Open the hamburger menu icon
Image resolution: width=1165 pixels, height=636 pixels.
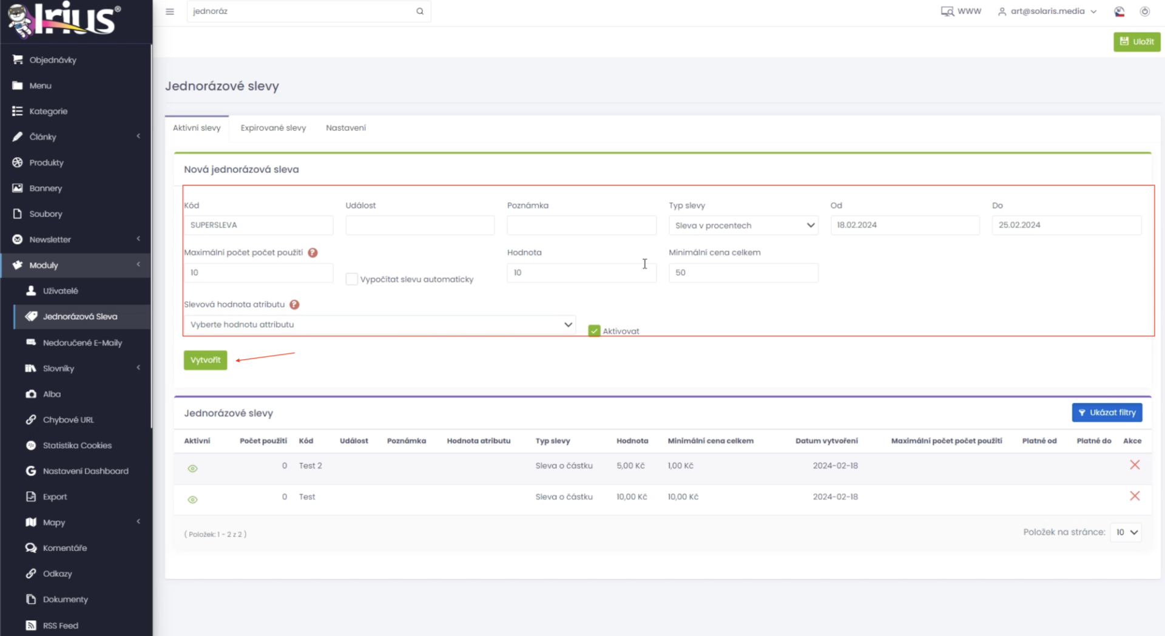point(170,12)
